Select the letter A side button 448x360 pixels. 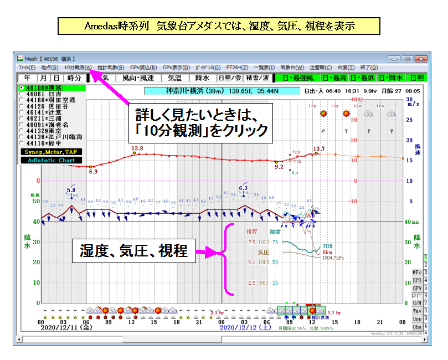click(426, 326)
